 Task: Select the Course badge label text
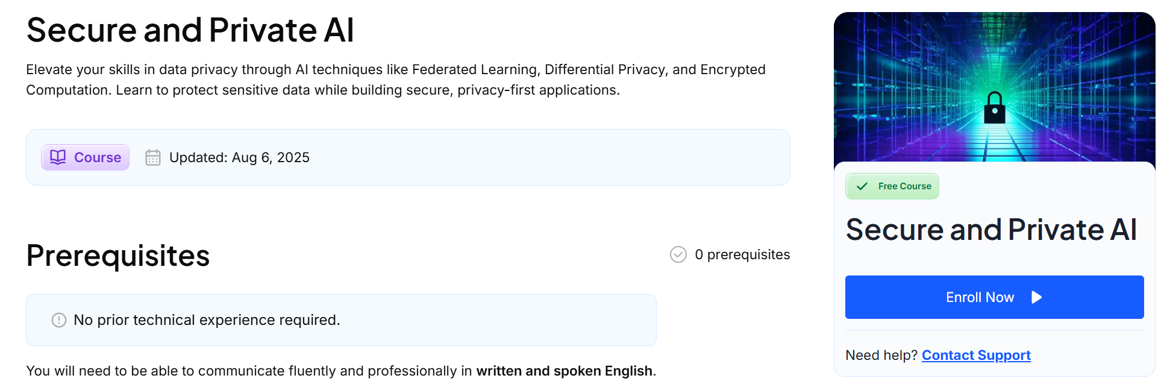pos(98,157)
